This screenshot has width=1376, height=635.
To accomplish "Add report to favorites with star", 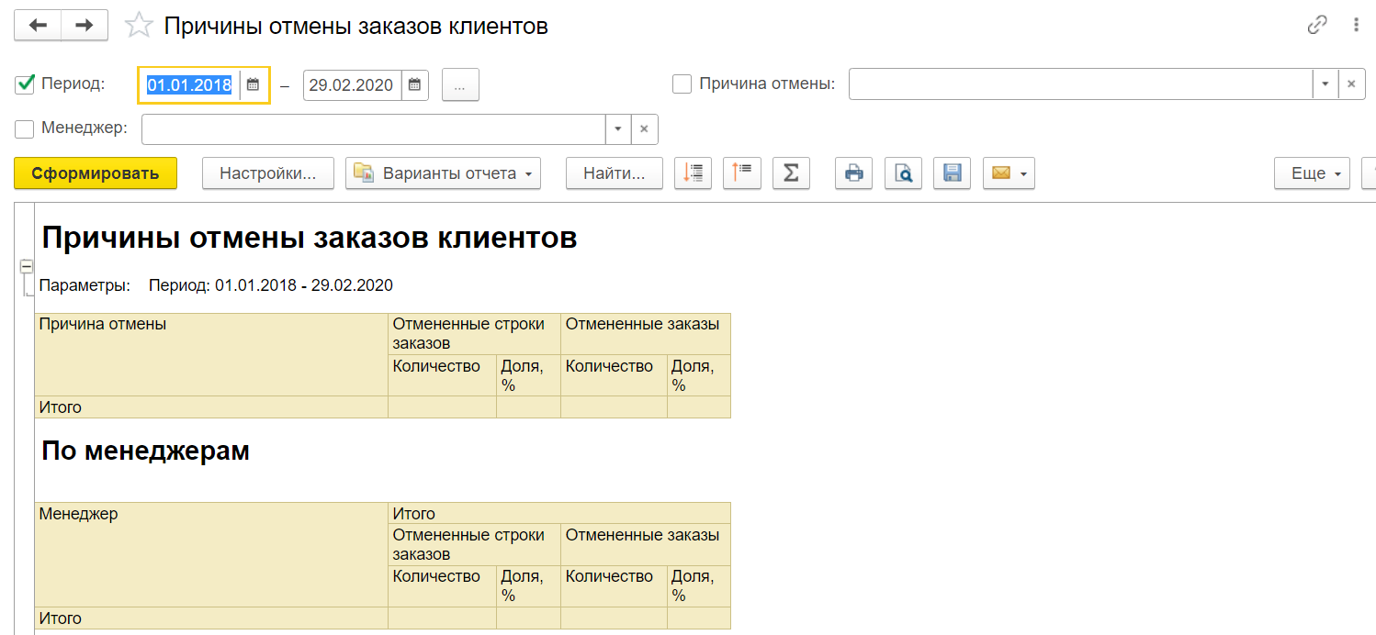I will click(139, 26).
